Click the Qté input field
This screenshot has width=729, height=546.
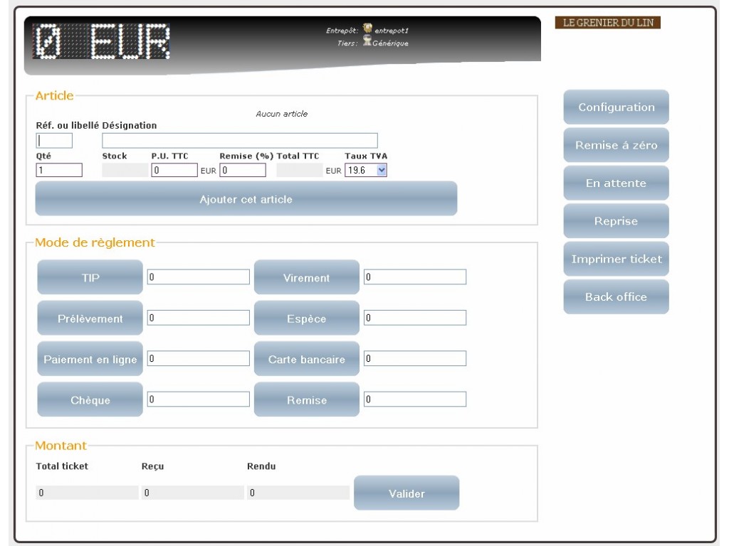pyautogui.click(x=59, y=170)
